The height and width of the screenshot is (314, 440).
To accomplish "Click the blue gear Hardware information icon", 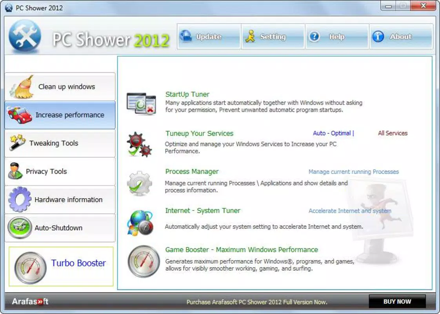I will click(x=20, y=199).
